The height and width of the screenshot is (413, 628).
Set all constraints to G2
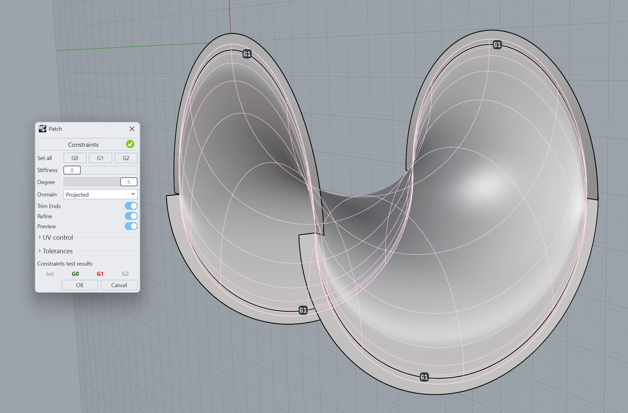point(126,158)
